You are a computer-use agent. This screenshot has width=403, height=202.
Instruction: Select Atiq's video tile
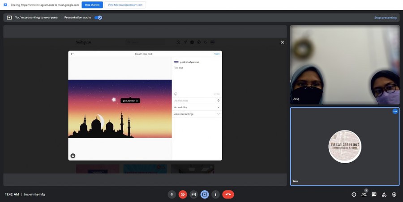pyautogui.click(x=345, y=65)
